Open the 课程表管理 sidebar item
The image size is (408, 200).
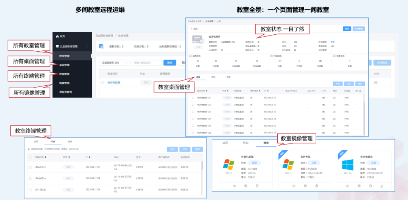(x=66, y=92)
